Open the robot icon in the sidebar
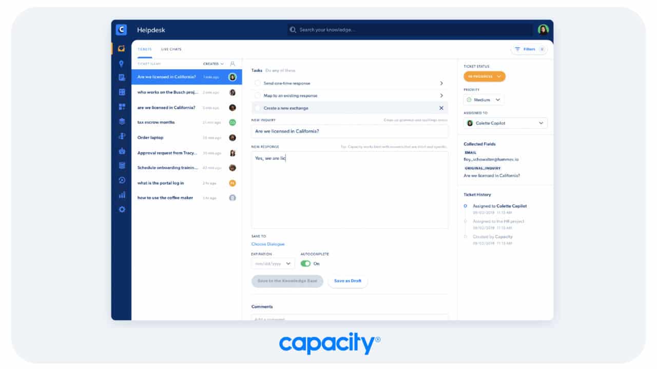 pyautogui.click(x=122, y=151)
